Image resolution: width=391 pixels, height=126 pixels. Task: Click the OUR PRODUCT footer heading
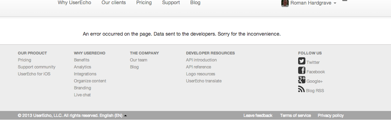coord(33,53)
